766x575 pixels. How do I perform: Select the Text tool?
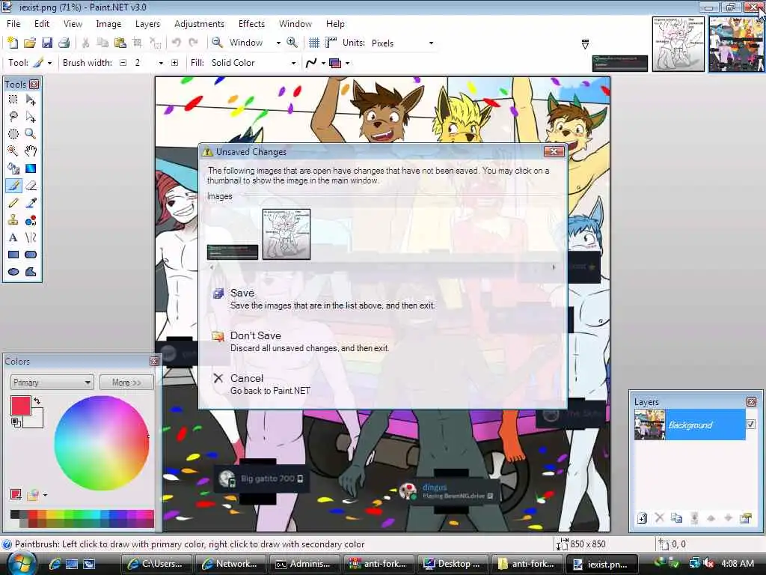coord(13,237)
